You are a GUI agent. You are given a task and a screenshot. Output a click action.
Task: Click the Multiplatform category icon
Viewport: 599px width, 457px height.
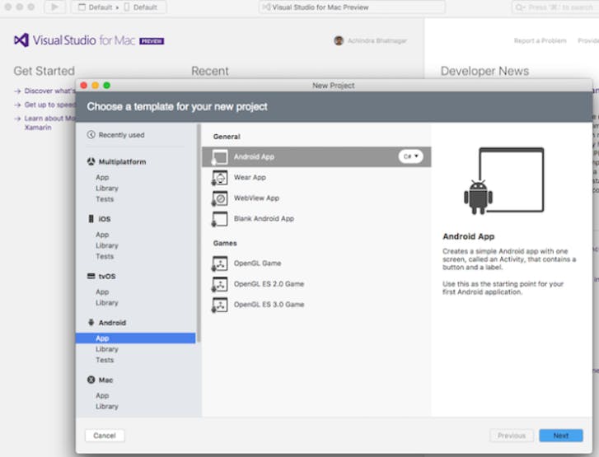coord(91,161)
